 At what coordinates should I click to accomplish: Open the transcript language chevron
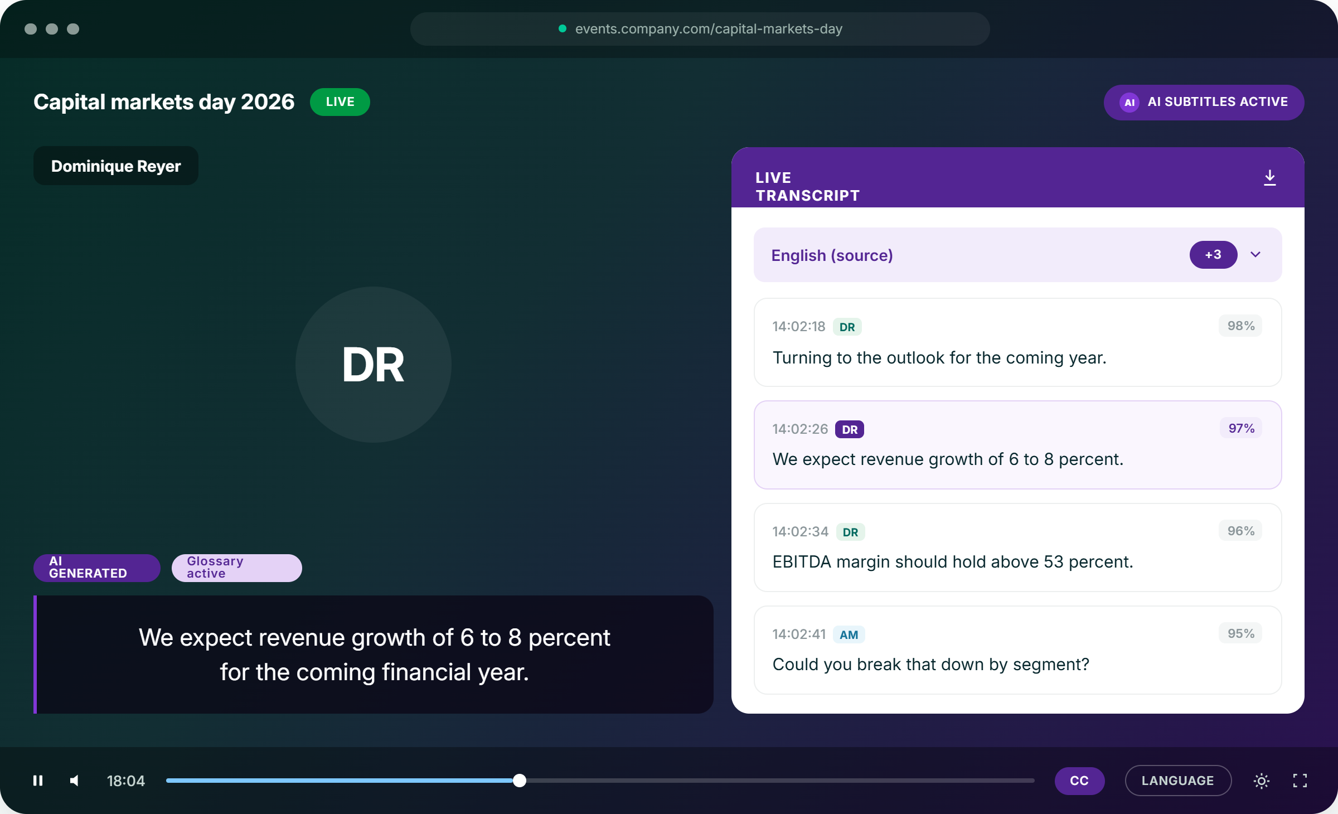[x=1255, y=255]
